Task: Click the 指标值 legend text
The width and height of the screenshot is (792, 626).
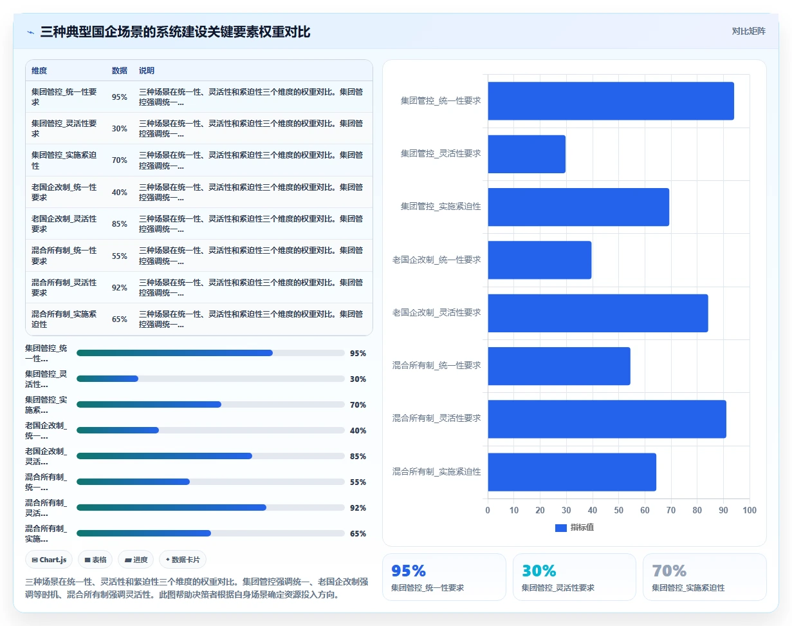Action: (x=582, y=527)
